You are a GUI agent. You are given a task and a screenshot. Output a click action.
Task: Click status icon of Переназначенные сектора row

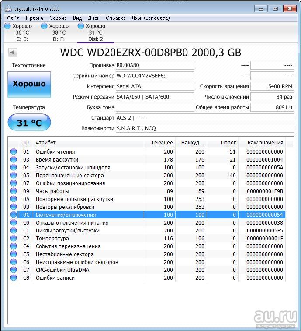point(14,175)
